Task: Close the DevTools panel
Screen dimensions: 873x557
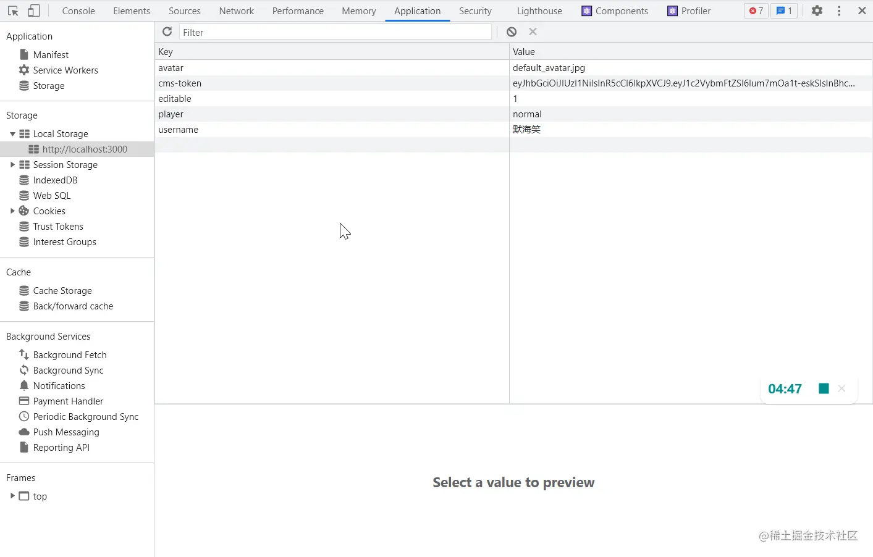Action: point(862,10)
